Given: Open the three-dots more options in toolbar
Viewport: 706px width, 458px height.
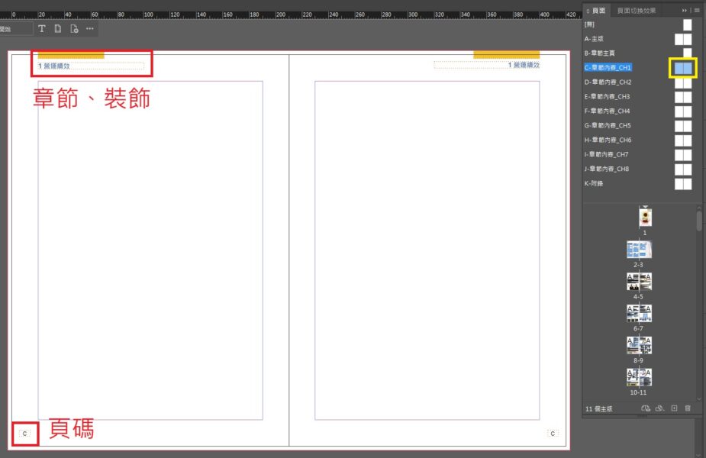Looking at the screenshot, I should [90, 29].
